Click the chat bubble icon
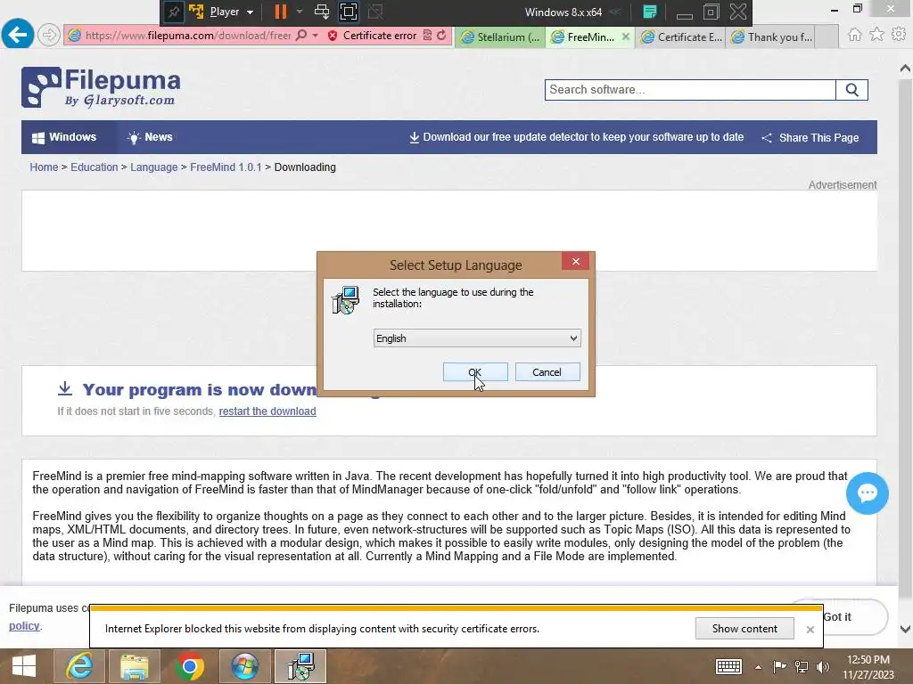Viewport: 913px width, 684px height. [867, 493]
